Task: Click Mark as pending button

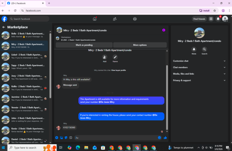Action: [84, 45]
